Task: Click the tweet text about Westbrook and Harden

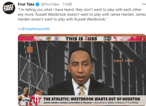Action: pyautogui.click(x=82, y=14)
